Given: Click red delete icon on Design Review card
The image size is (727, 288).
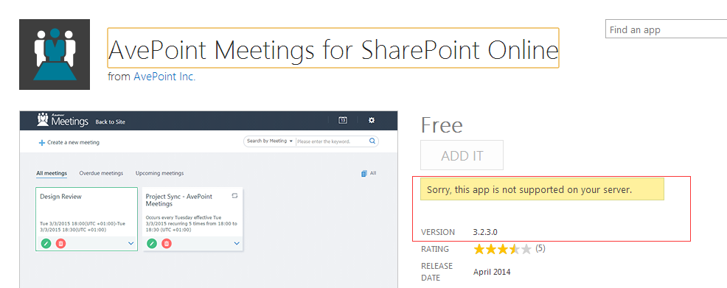Looking at the screenshot, I should [60, 243].
